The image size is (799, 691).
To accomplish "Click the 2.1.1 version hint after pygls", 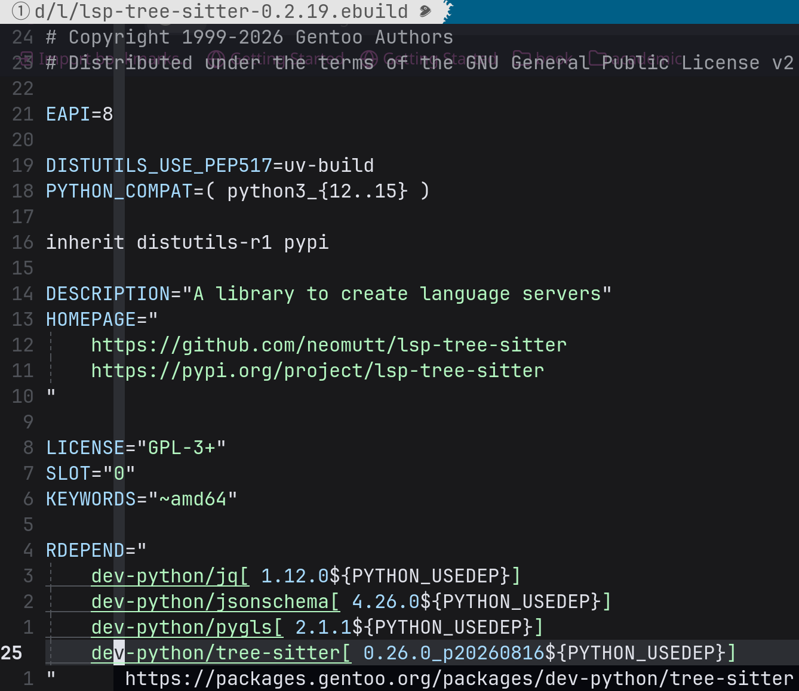I will click(x=323, y=627).
